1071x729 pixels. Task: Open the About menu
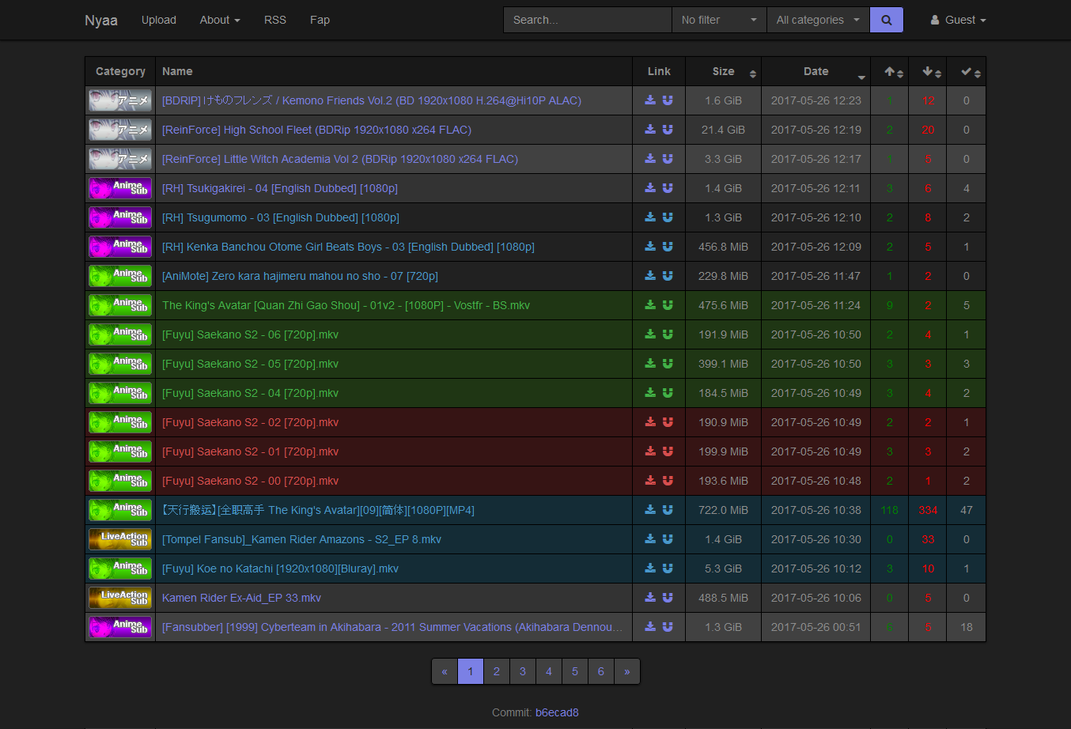tap(219, 20)
